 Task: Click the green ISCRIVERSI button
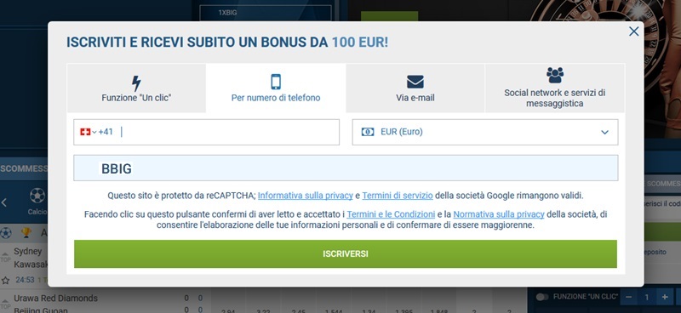tap(346, 254)
